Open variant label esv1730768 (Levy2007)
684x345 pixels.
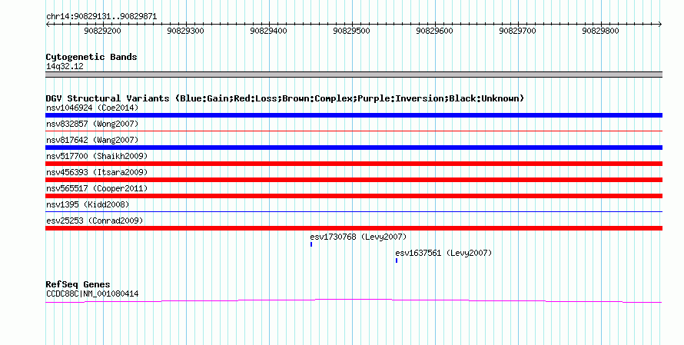358,237
